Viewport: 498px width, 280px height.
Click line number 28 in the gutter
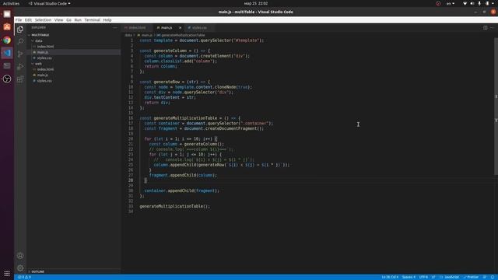[x=131, y=180]
